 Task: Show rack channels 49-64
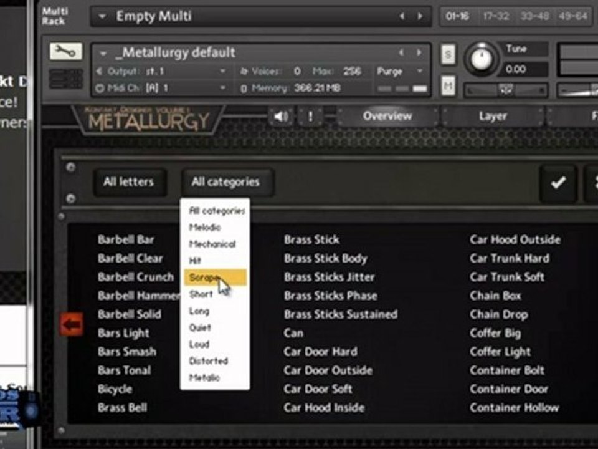pos(573,16)
